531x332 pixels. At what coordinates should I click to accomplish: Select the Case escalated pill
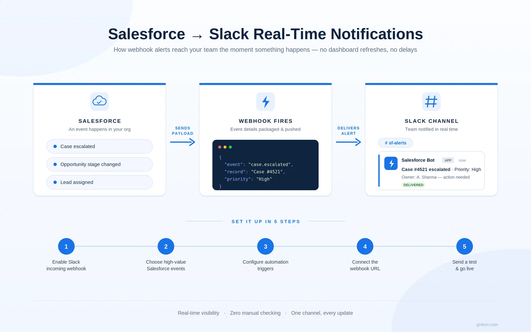100,146
